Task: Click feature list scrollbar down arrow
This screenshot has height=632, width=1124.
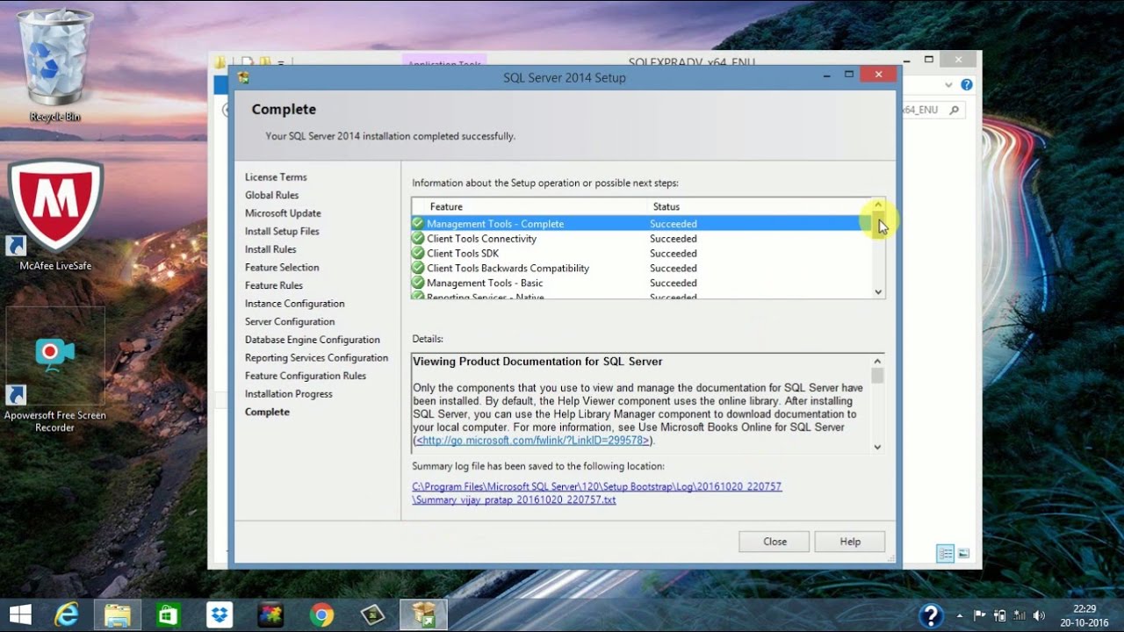Action: (x=878, y=292)
